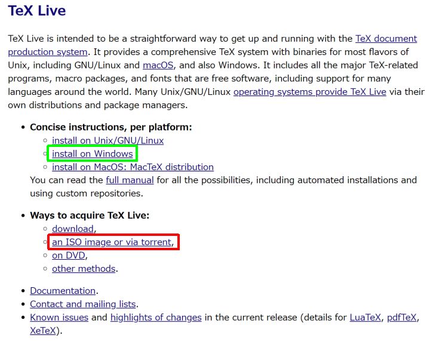View the 'Known issues' page
This screenshot has height=341, width=430.
point(59,317)
